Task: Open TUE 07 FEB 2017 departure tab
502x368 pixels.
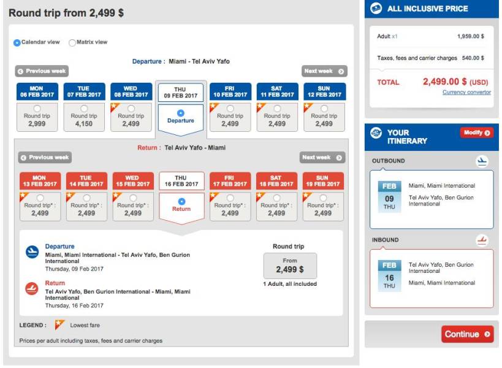Action: click(x=84, y=91)
